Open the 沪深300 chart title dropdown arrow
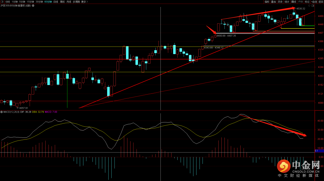Screen dimensions: 324x181 point(33,6)
